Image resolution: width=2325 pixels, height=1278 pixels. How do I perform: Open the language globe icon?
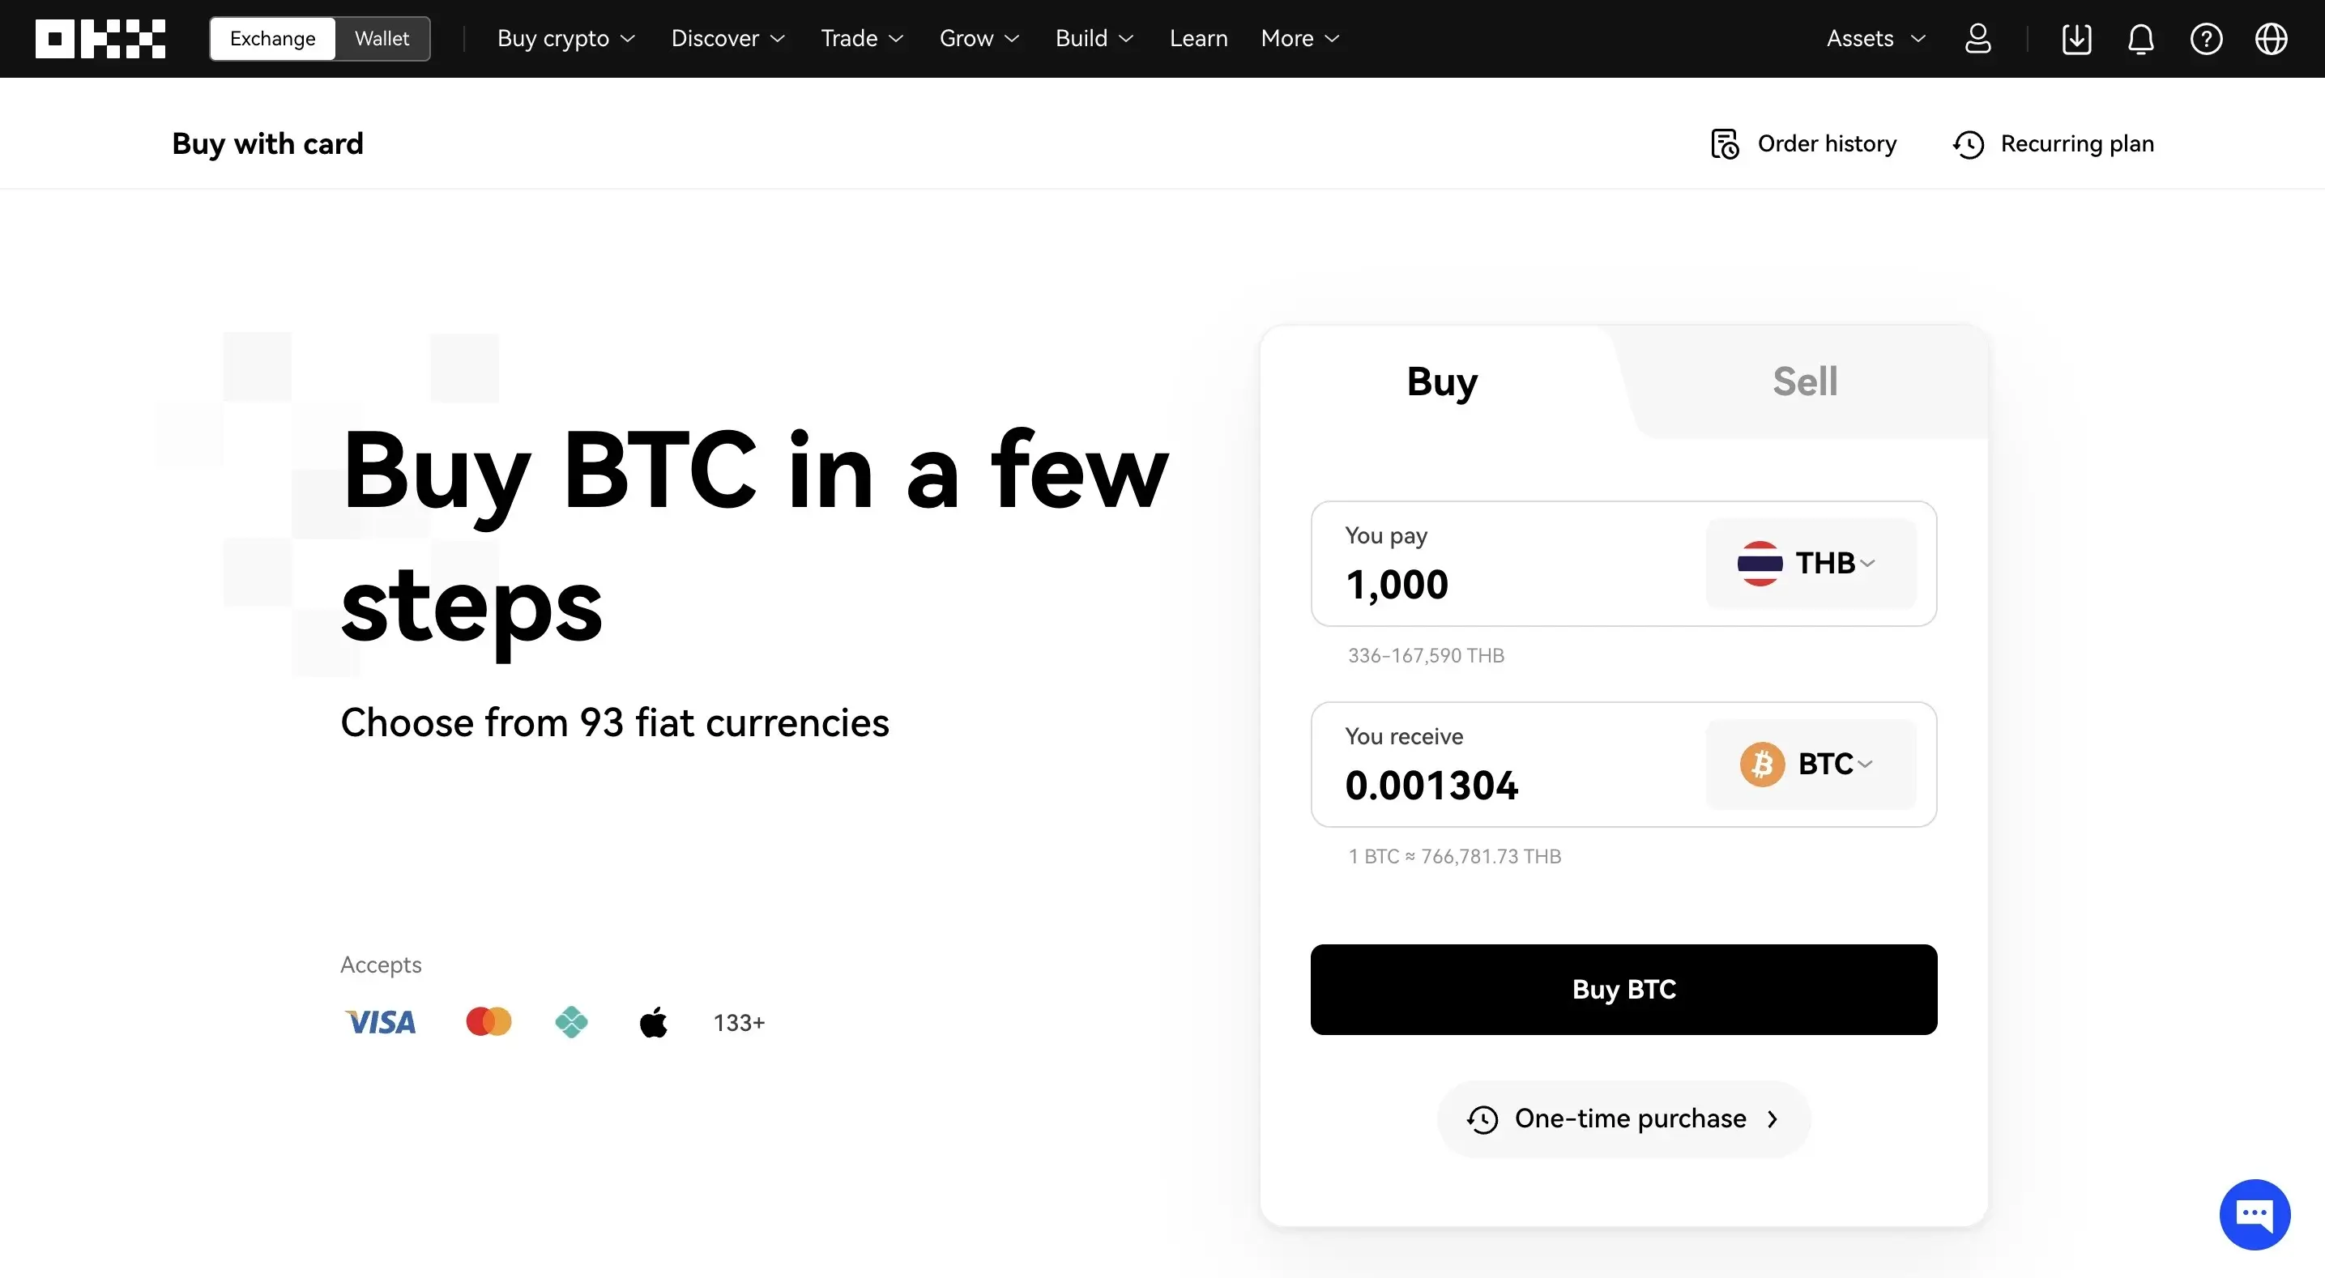point(2271,39)
